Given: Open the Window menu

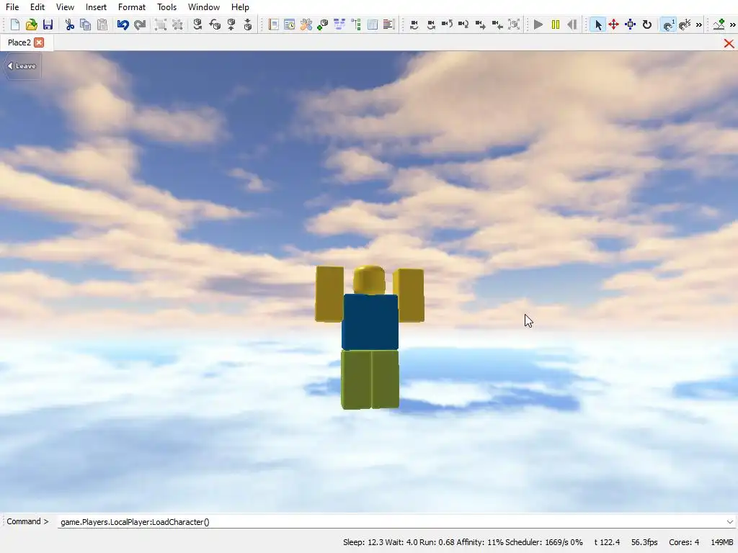Looking at the screenshot, I should pyautogui.click(x=204, y=7).
